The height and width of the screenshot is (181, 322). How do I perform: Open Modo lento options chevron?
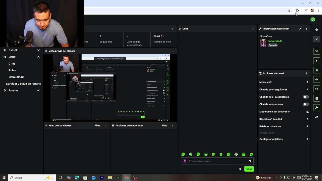(307, 82)
